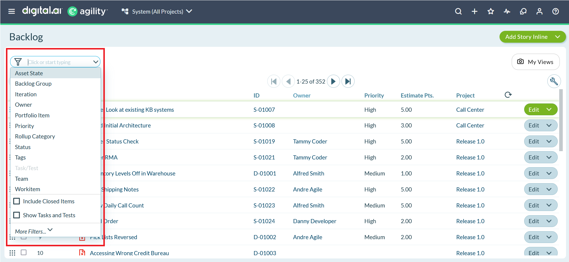This screenshot has height=262, width=569.
Task: Select Tags filter option
Action: click(x=56, y=157)
